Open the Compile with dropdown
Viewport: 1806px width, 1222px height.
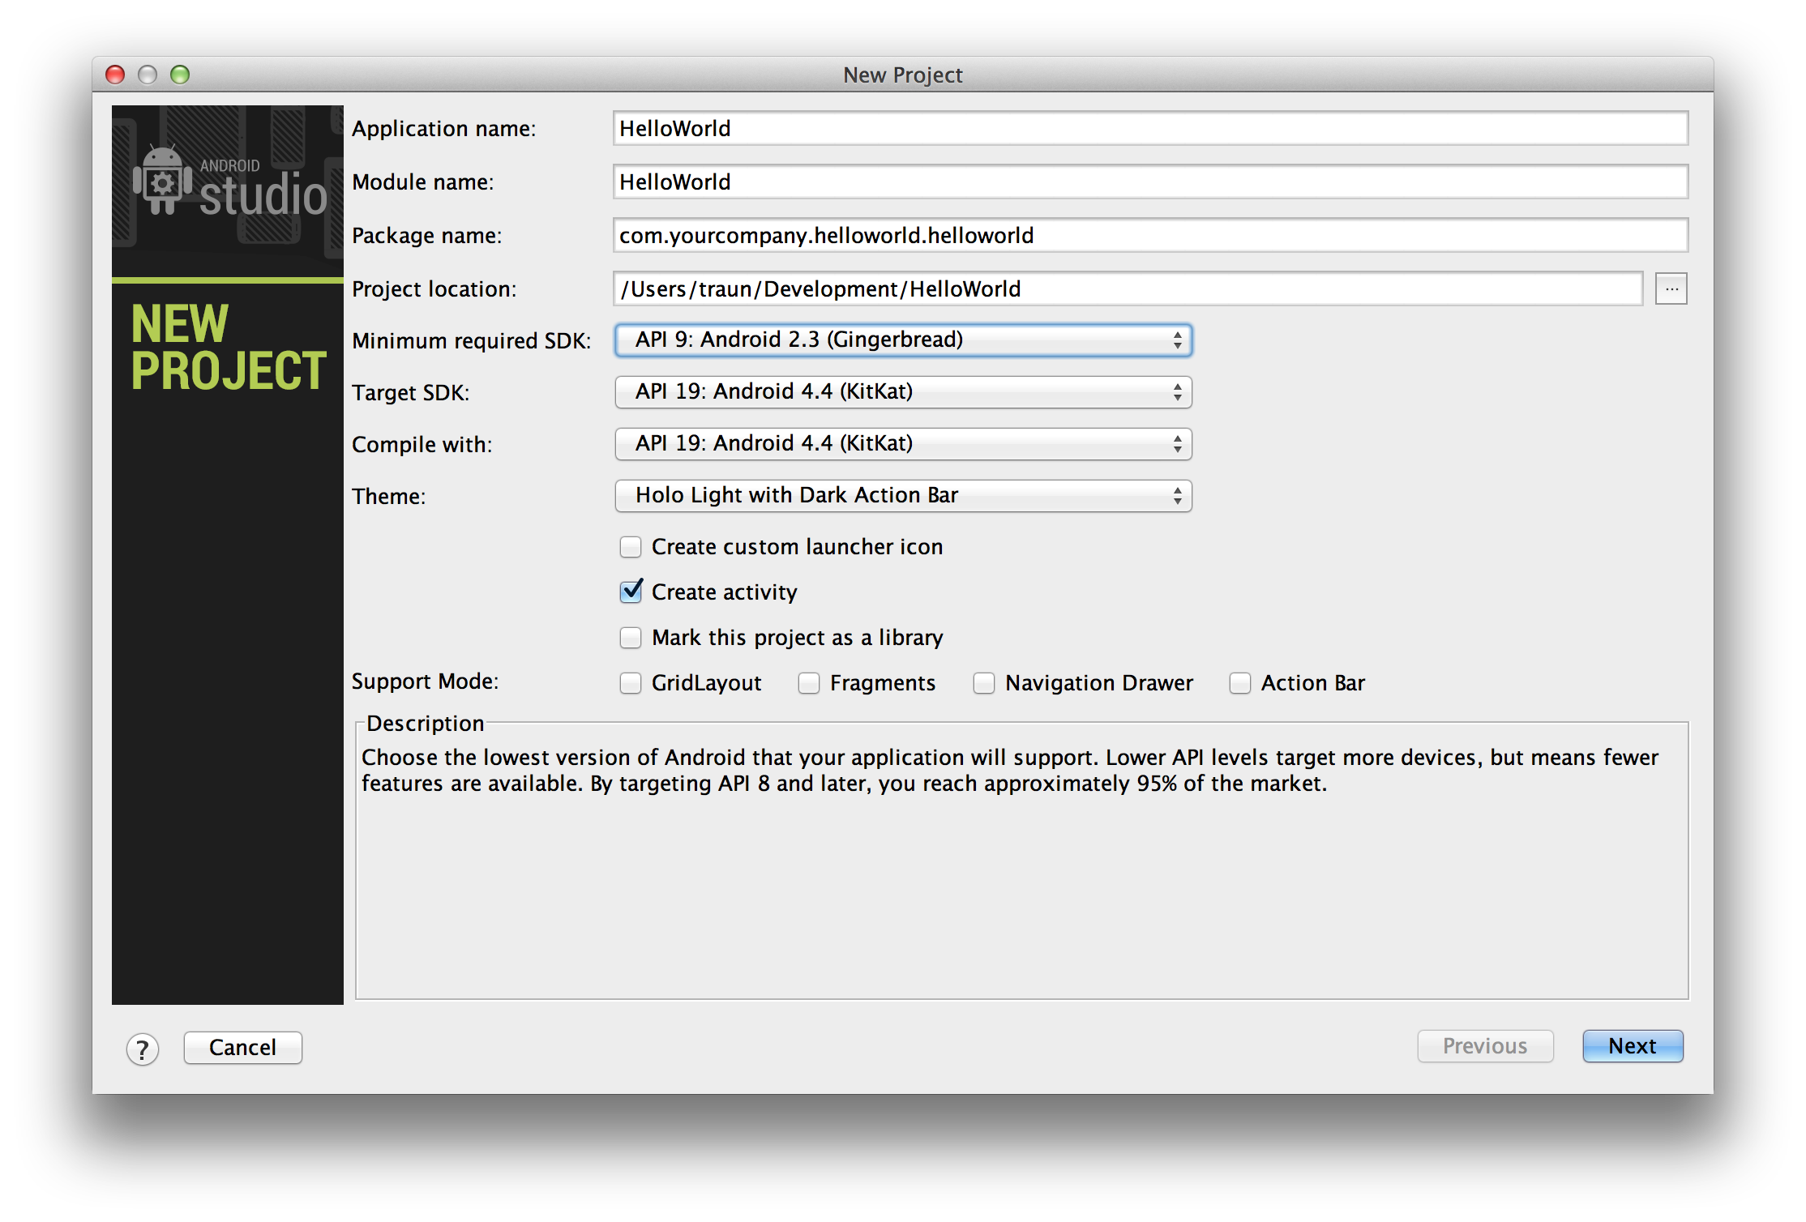click(903, 444)
